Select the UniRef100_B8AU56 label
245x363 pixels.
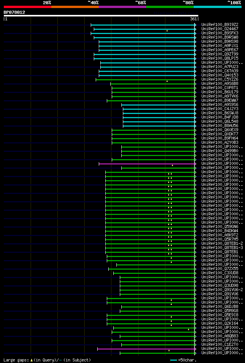(x=220, y=126)
